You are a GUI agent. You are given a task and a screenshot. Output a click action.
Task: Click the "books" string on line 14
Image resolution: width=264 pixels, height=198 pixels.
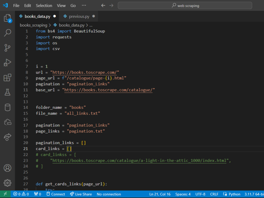pyautogui.click(x=77, y=107)
